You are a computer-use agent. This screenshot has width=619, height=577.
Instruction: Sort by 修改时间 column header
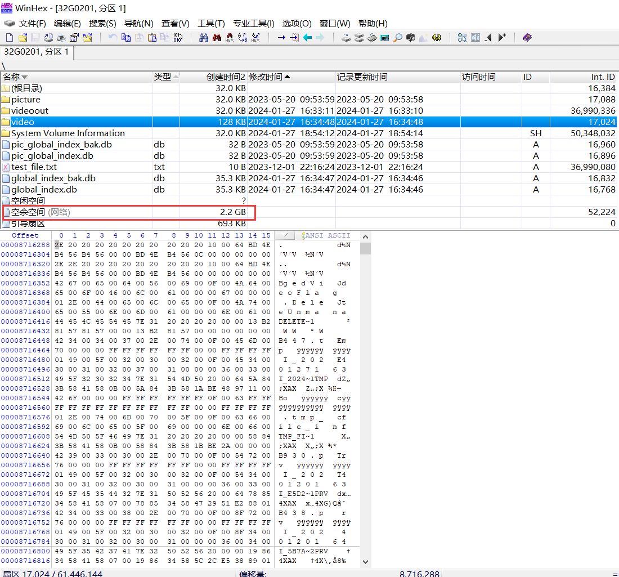(291, 77)
